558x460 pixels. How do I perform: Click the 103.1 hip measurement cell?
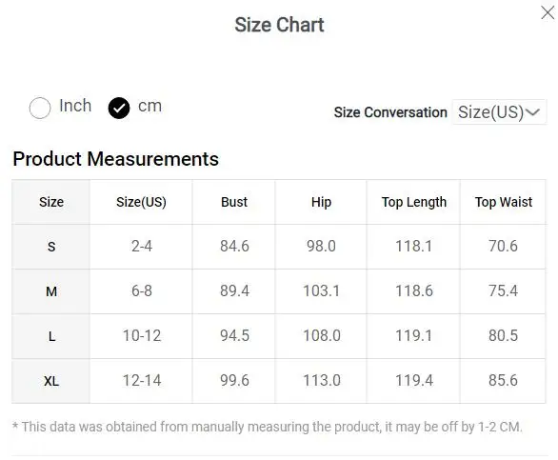(321, 290)
